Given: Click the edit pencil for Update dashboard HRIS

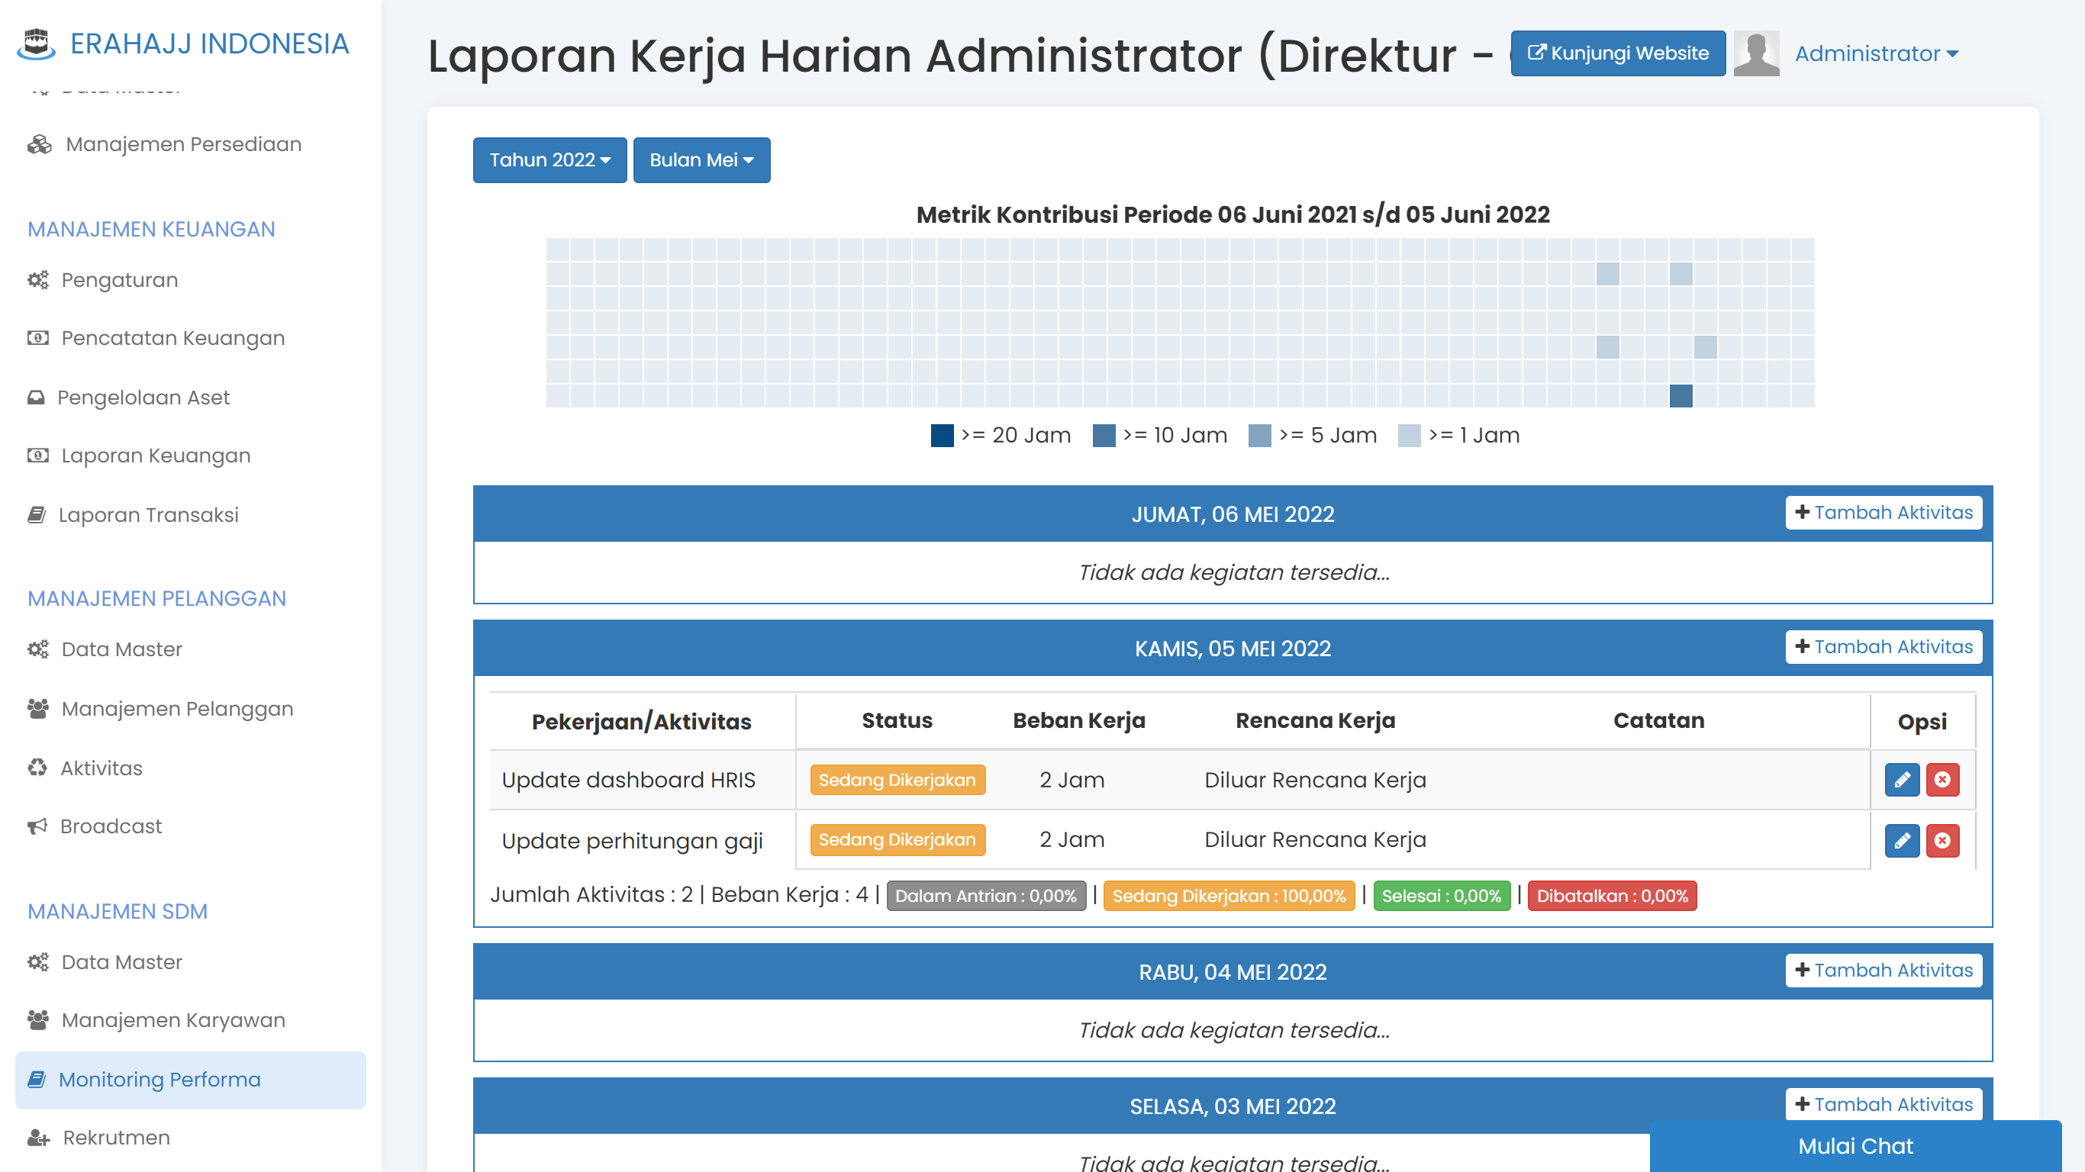Looking at the screenshot, I should pyautogui.click(x=1901, y=780).
